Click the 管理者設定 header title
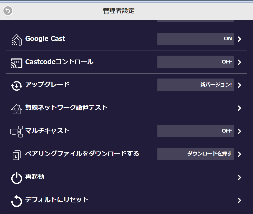This screenshot has height=214, width=253. pyautogui.click(x=119, y=11)
